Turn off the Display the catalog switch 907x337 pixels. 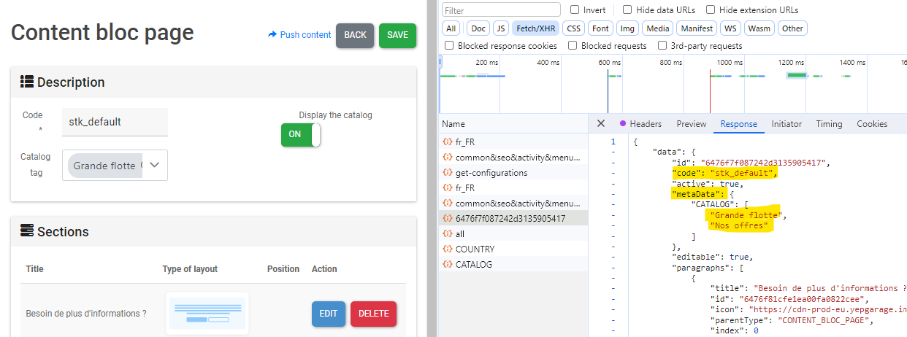click(x=301, y=134)
